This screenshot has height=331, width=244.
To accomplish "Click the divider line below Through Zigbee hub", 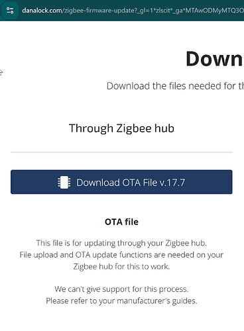I will [121, 152].
